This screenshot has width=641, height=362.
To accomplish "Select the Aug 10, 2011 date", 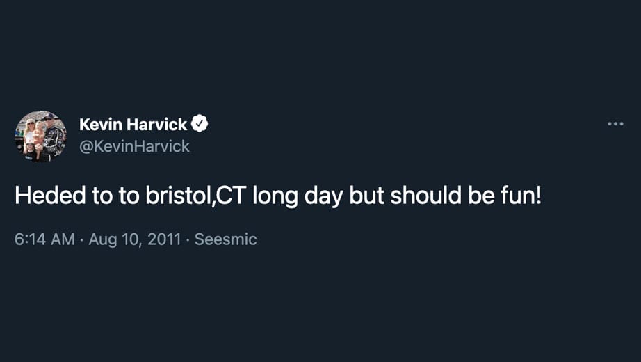I will [134, 239].
